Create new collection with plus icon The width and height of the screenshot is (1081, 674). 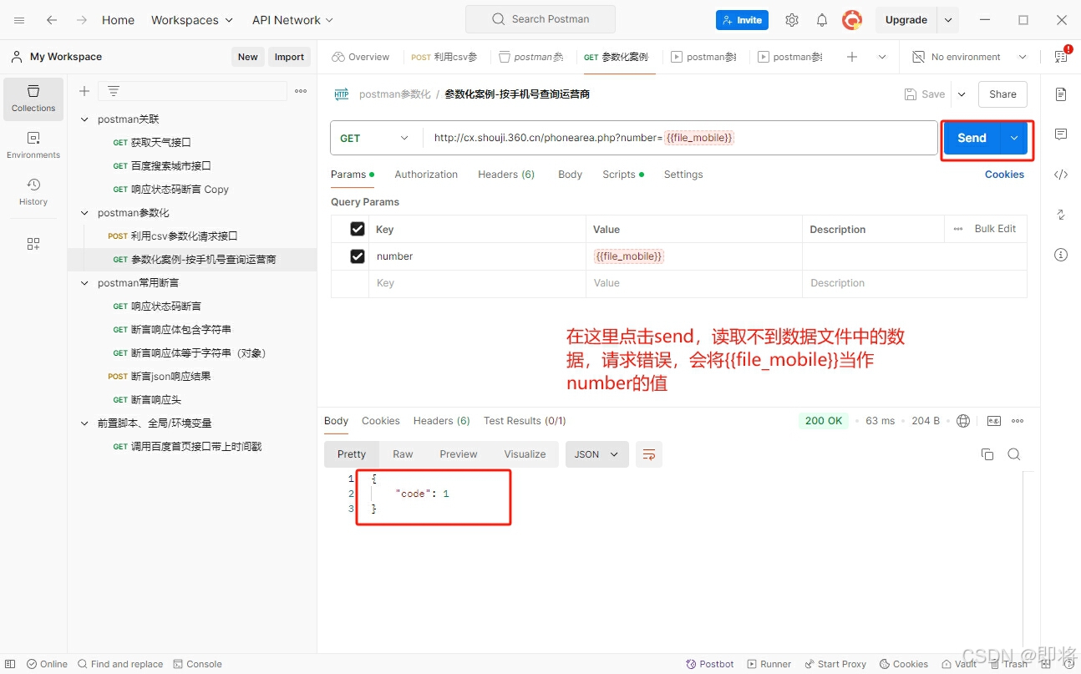(84, 91)
